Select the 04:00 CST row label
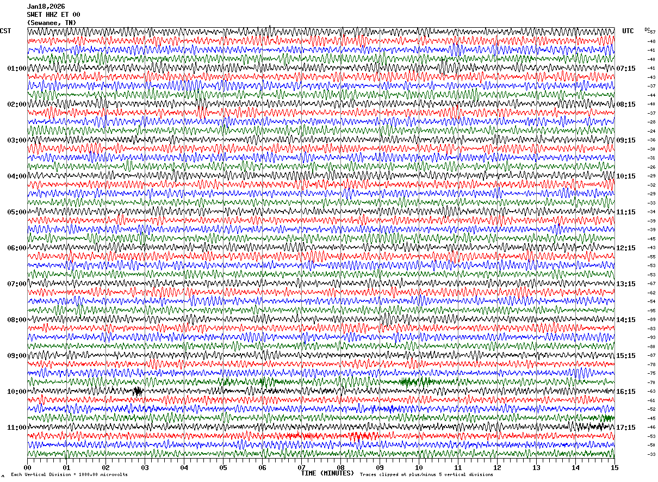 tap(17, 176)
